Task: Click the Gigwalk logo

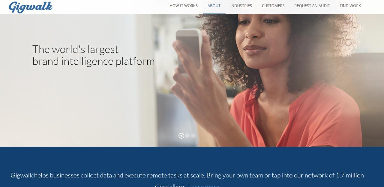Action: coord(31,7)
